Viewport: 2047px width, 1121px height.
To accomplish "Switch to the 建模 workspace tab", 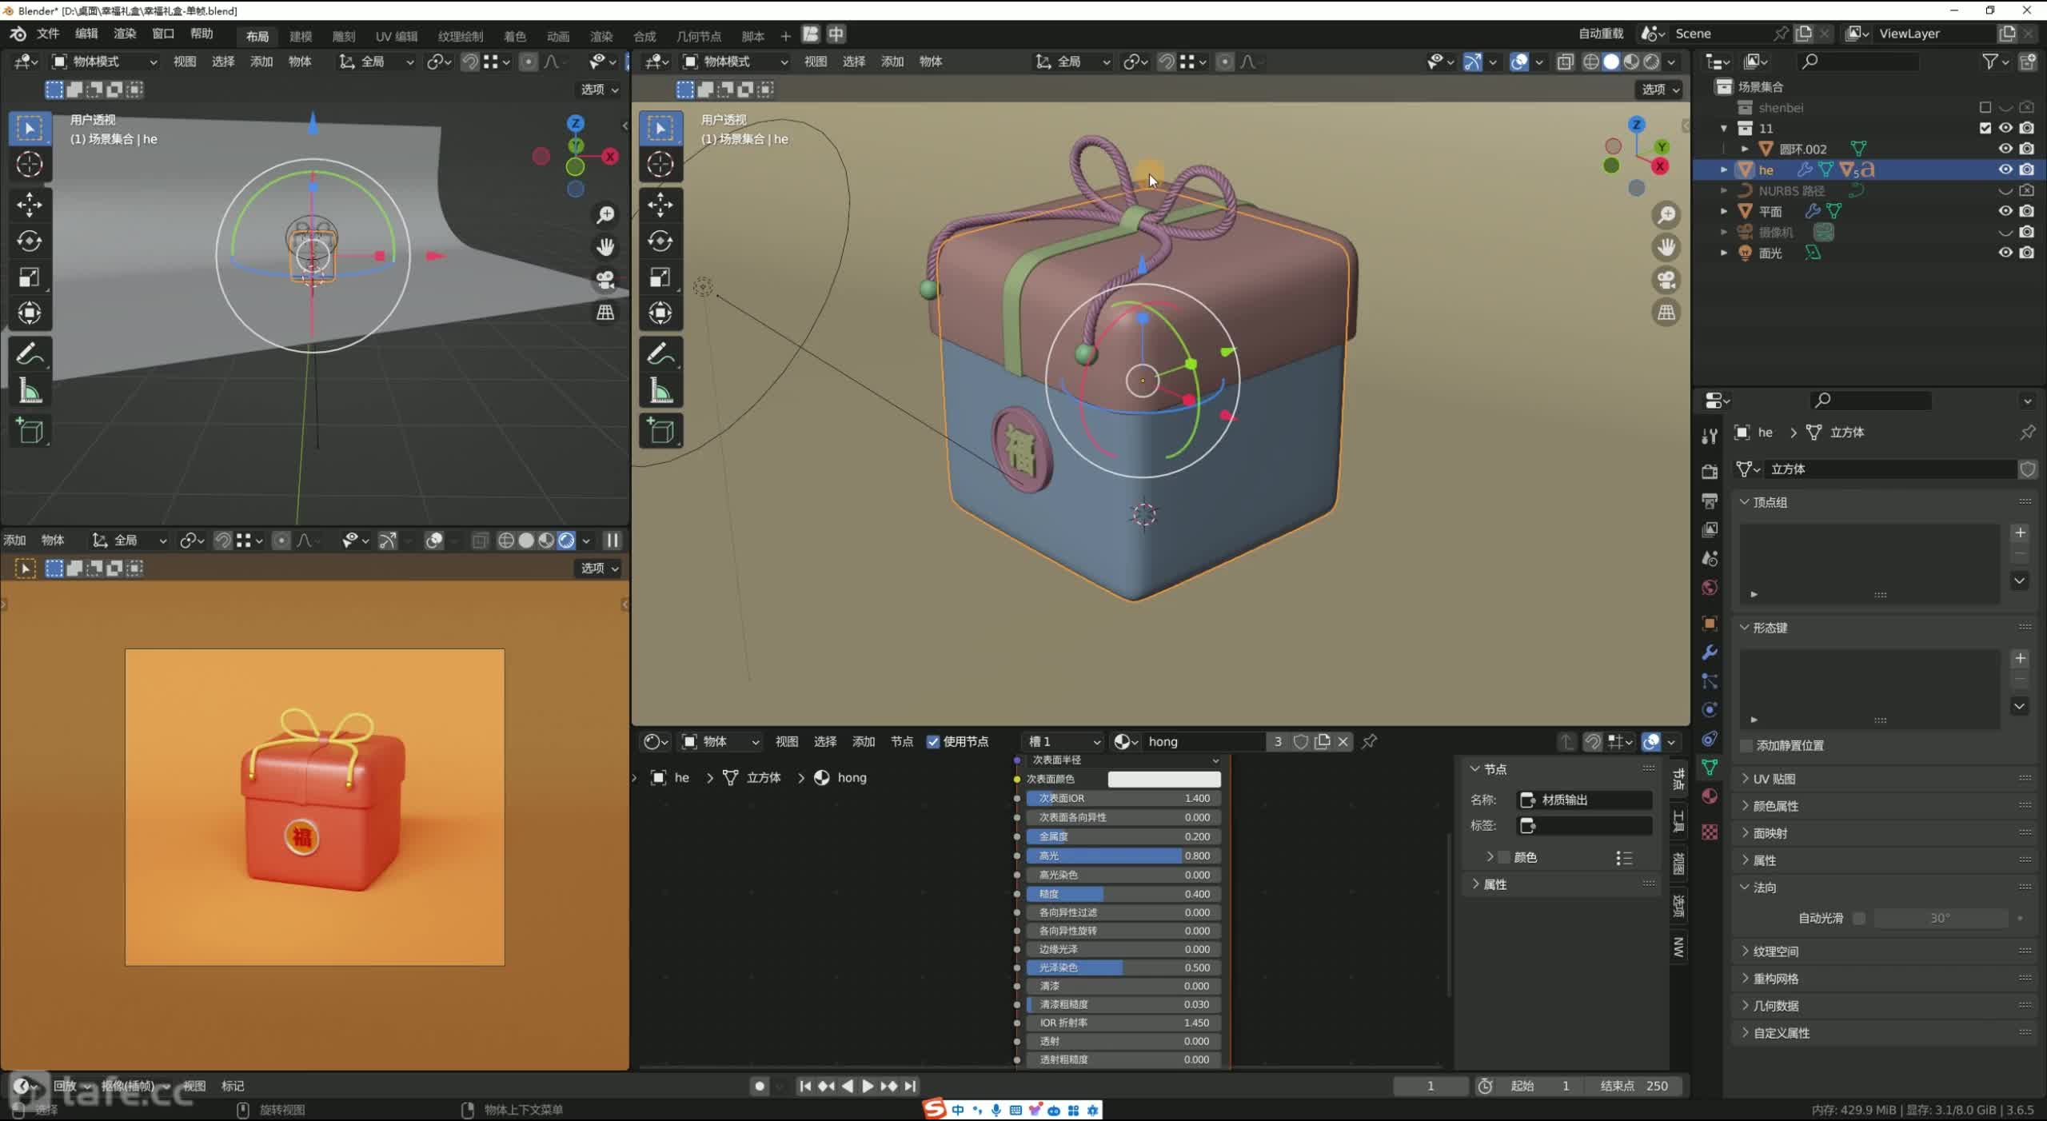I will click(301, 36).
